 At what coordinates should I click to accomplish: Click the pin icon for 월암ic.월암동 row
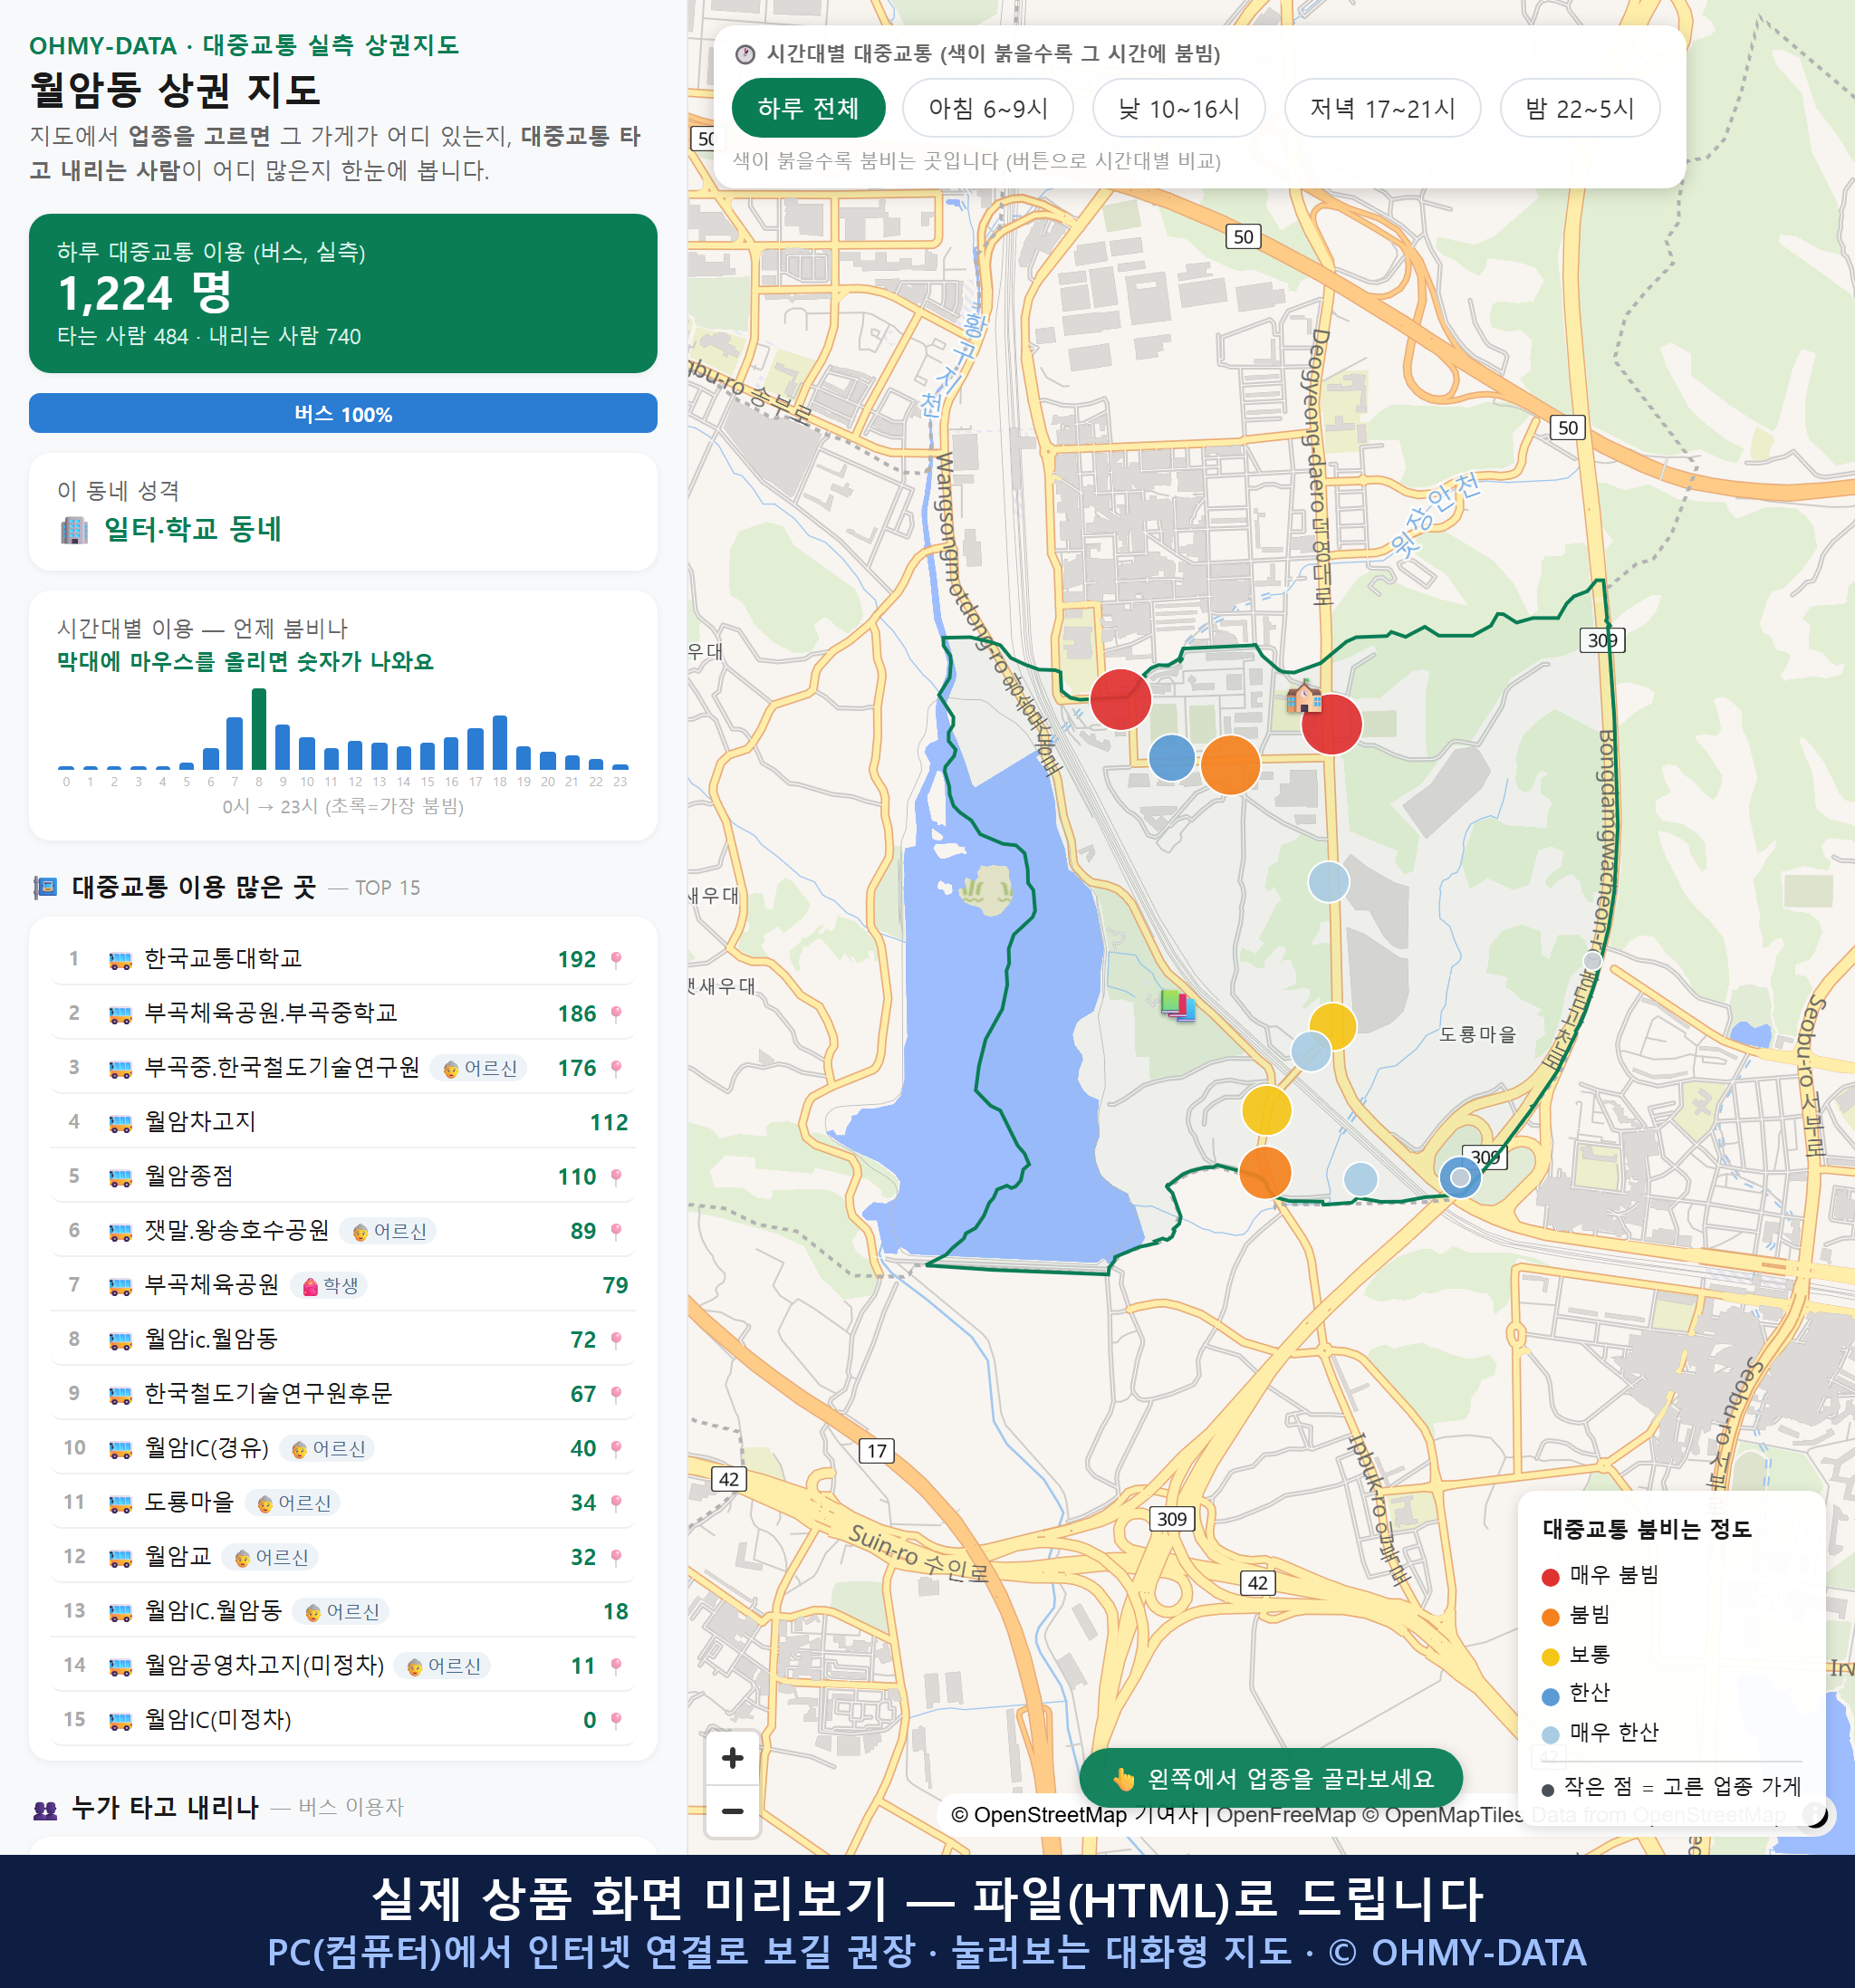[x=616, y=1340]
